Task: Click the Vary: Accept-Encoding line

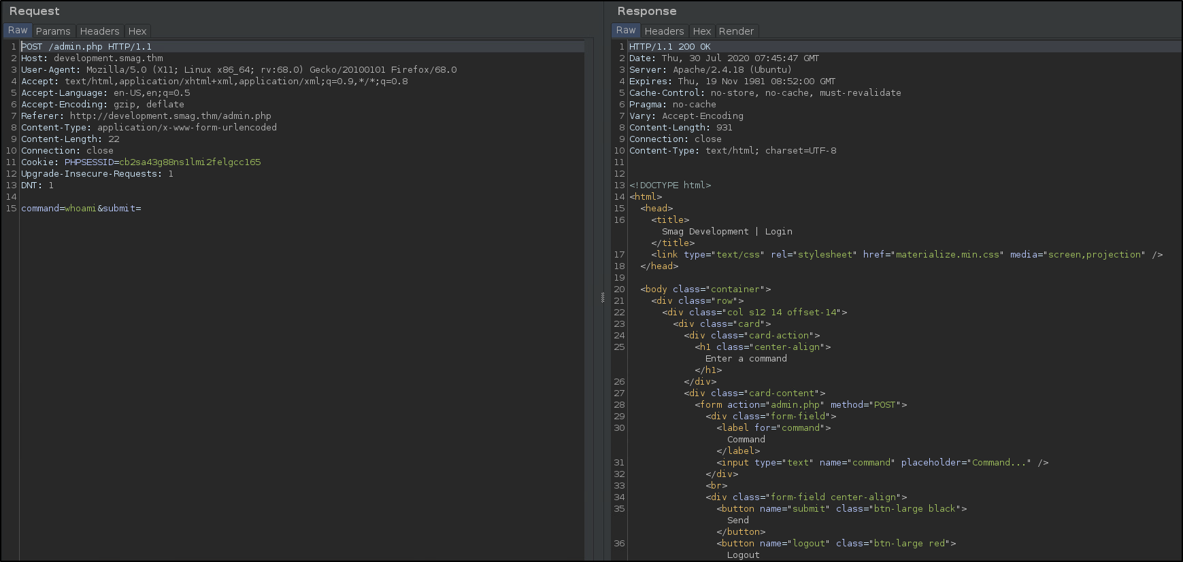Action: (686, 116)
